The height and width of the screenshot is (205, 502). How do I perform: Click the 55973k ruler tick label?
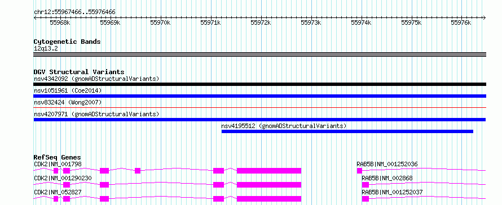(311, 22)
